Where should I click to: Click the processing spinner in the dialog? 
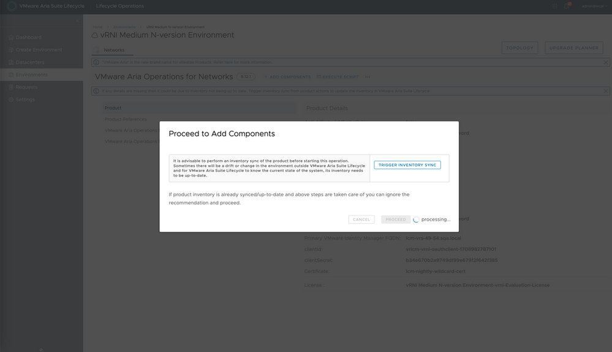click(416, 219)
